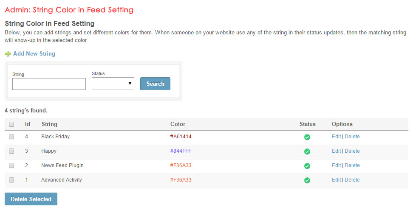413x210 pixels.
Task: Tick the checkbox for Black Friday row
Action: click(x=11, y=137)
